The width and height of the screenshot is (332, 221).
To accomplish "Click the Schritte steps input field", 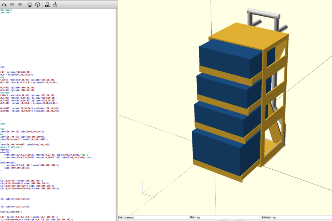I will [302, 217].
